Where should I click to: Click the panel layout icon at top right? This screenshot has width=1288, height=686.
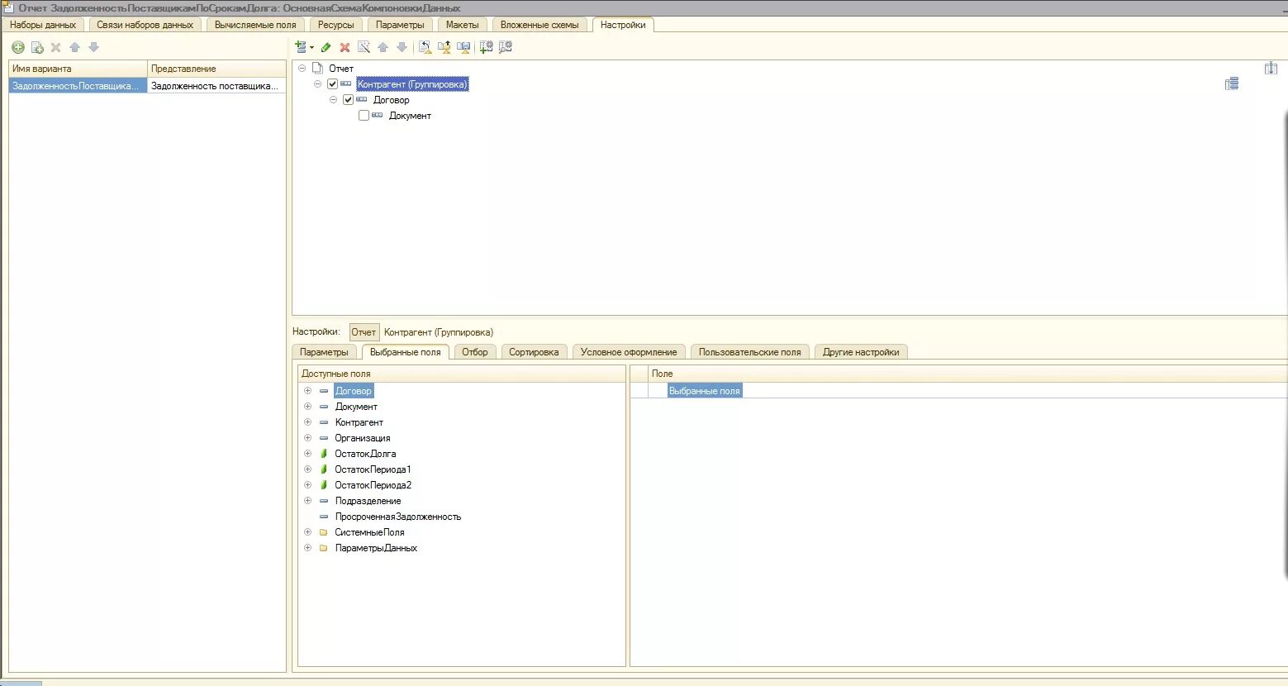[x=1271, y=68]
